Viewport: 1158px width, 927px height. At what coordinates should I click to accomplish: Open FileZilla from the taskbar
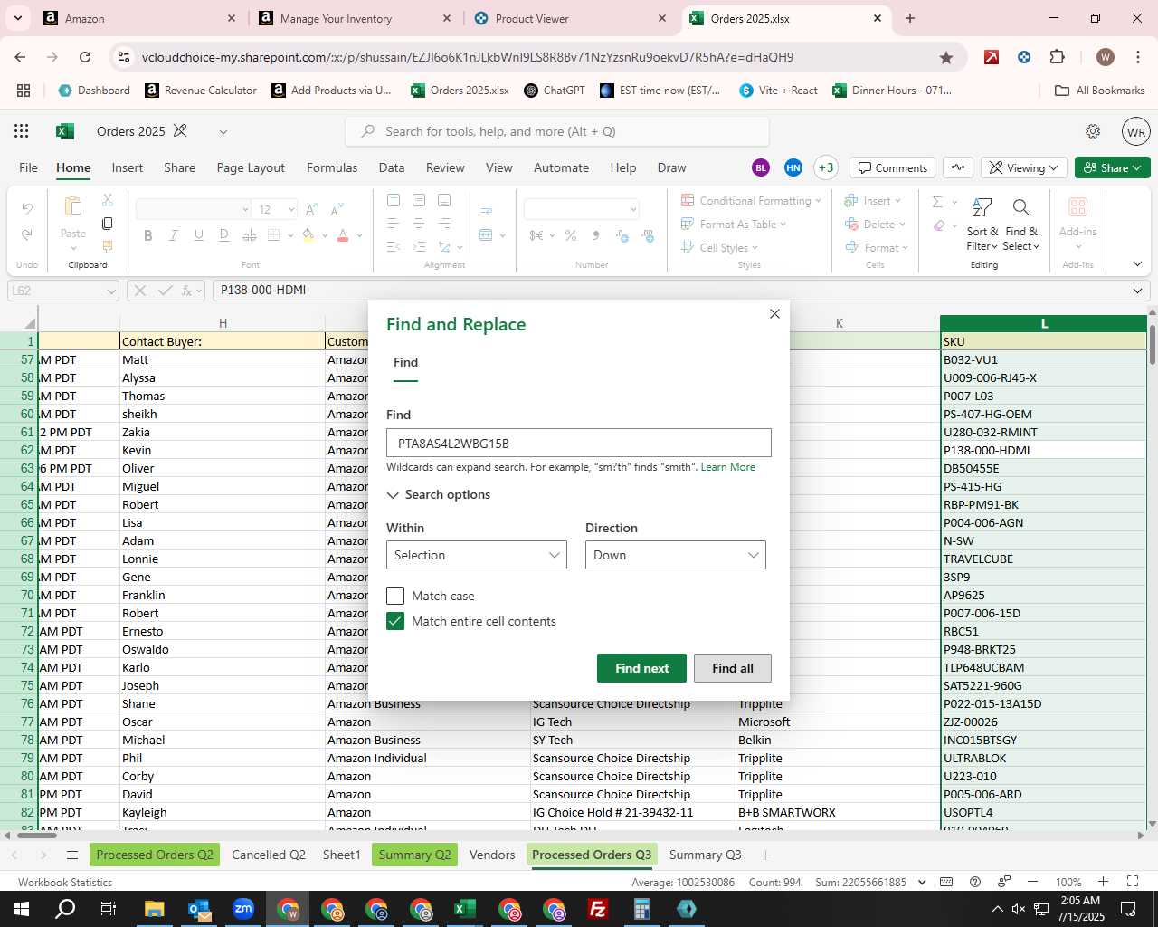coord(598,909)
